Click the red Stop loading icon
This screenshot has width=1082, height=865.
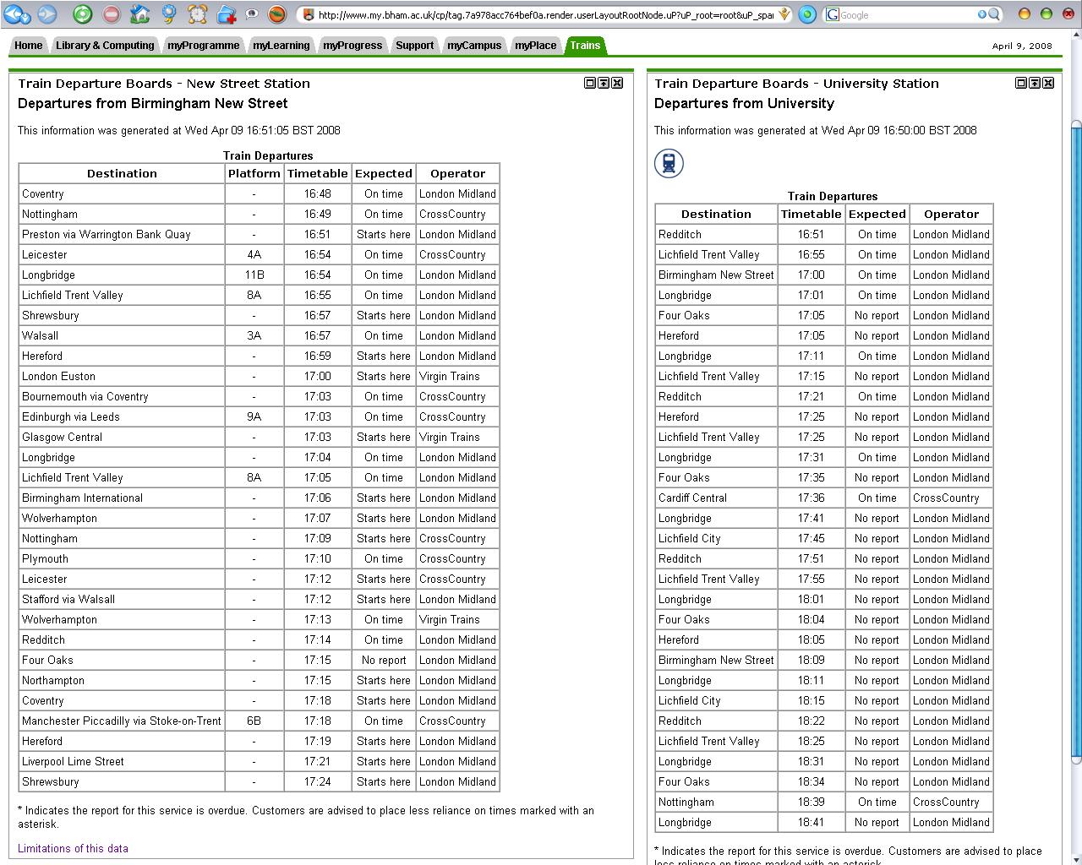pyautogui.click(x=111, y=14)
